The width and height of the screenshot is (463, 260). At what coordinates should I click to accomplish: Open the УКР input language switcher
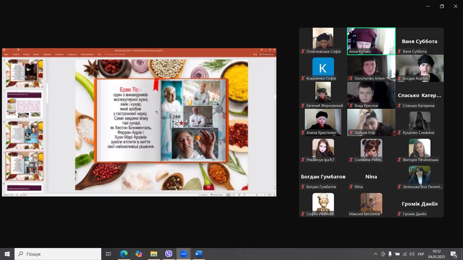point(421,254)
